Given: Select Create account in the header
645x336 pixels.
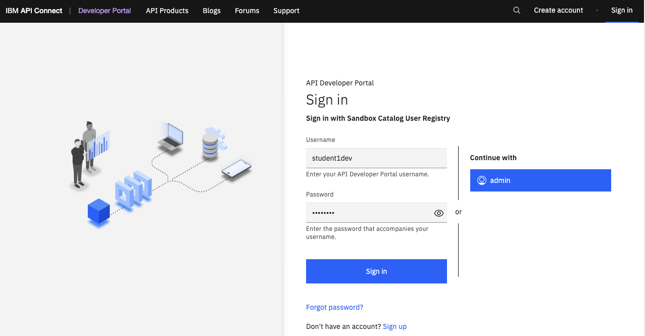Looking at the screenshot, I should point(558,11).
